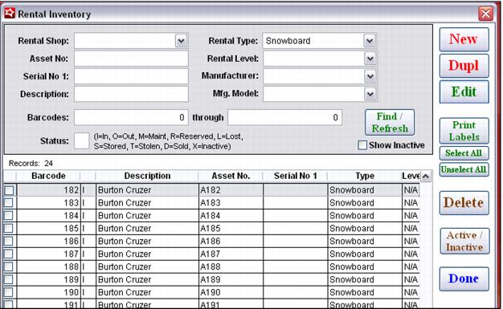Click the Delete button
The height and width of the screenshot is (309, 503).
coord(464,203)
